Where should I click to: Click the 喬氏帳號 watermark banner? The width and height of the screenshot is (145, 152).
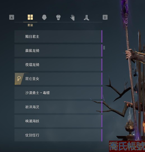[127, 146]
